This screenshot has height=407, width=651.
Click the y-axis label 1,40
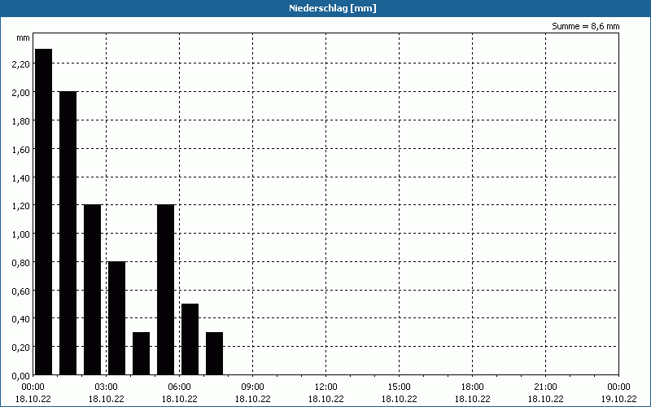(21, 177)
